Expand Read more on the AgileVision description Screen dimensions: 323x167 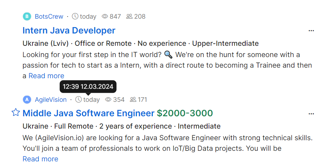coord(40,159)
